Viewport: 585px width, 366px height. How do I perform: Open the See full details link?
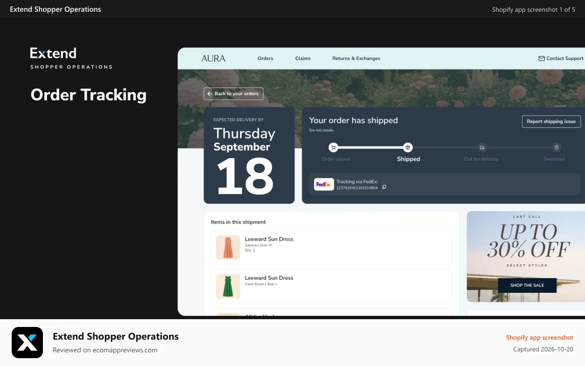point(321,130)
